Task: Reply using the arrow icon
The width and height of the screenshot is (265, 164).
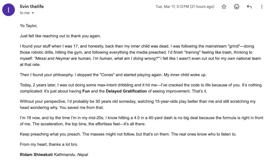Action: (249, 6)
